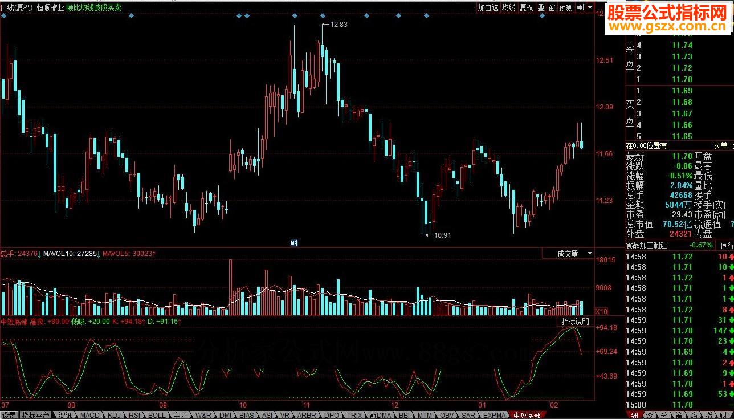Toggle the 均线 moving average display
The height and width of the screenshot is (419, 734).
[508, 8]
